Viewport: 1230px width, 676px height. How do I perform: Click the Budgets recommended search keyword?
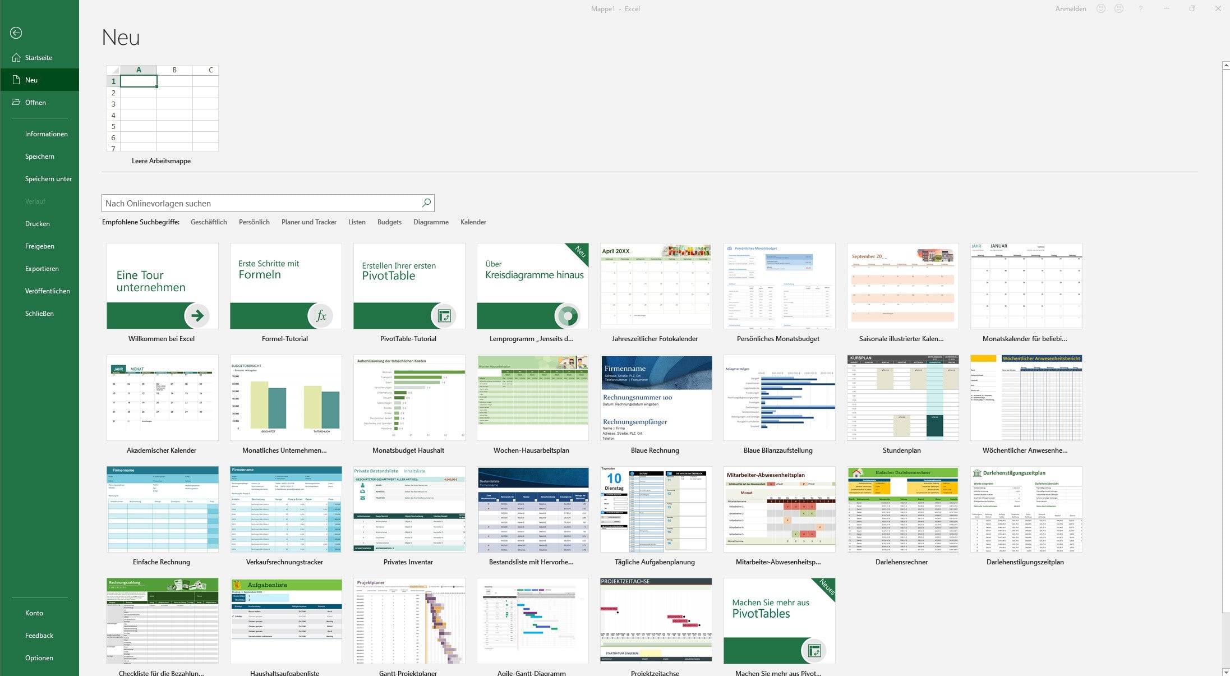point(389,222)
